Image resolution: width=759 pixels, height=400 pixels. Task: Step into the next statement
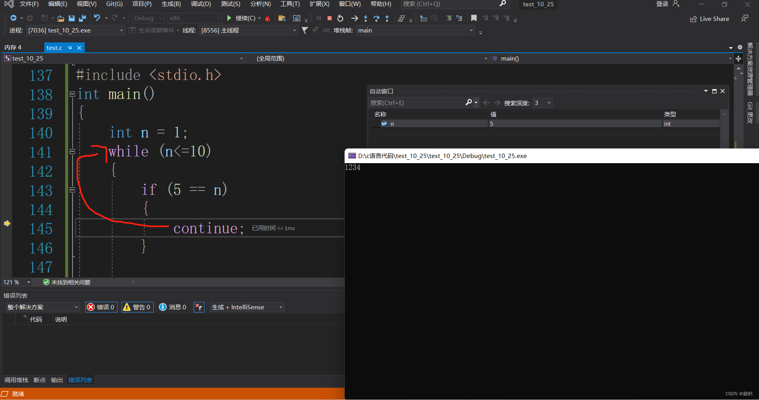[366, 18]
